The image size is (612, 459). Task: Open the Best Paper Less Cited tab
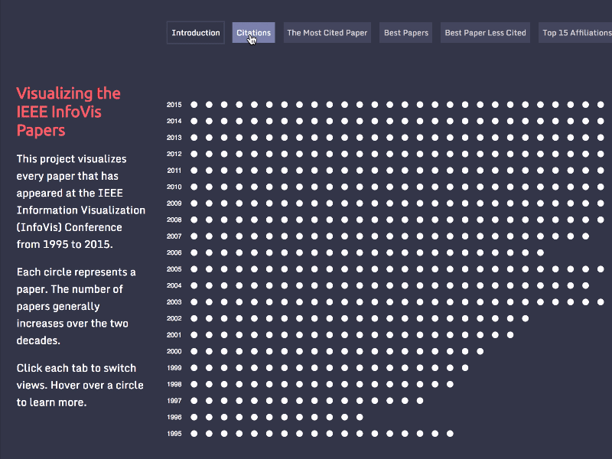[x=484, y=32]
